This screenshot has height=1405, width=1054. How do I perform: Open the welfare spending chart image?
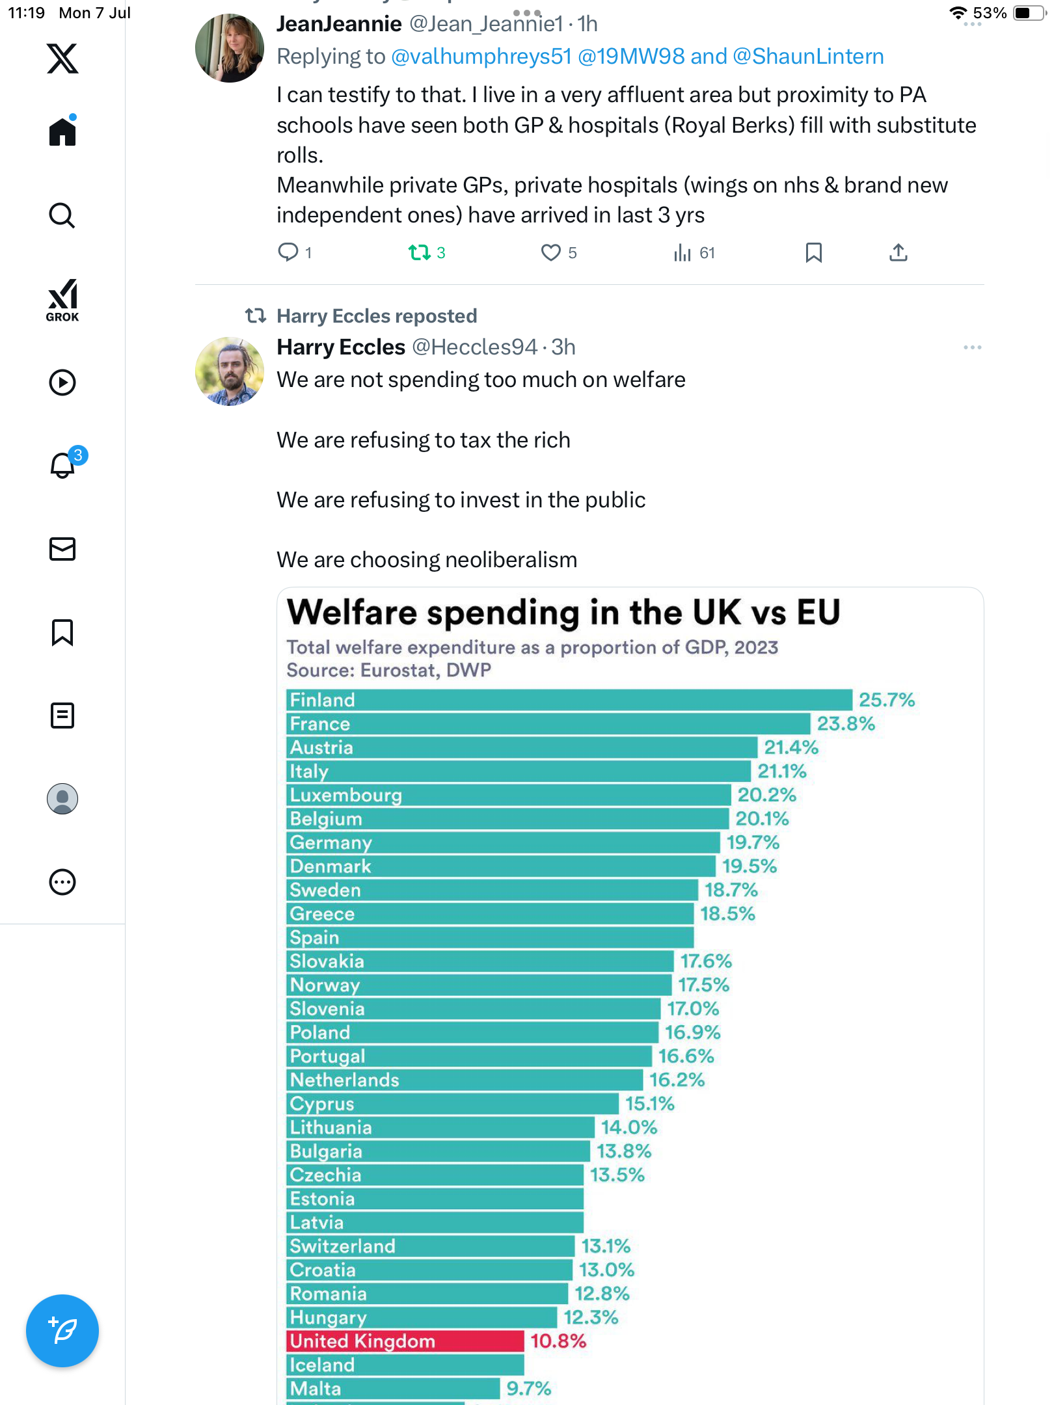click(630, 996)
